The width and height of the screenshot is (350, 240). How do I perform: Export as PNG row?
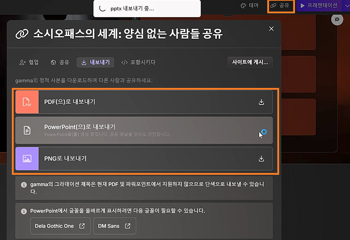tap(144, 159)
